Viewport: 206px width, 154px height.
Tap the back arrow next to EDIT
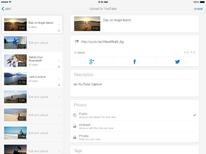coord(3,9)
